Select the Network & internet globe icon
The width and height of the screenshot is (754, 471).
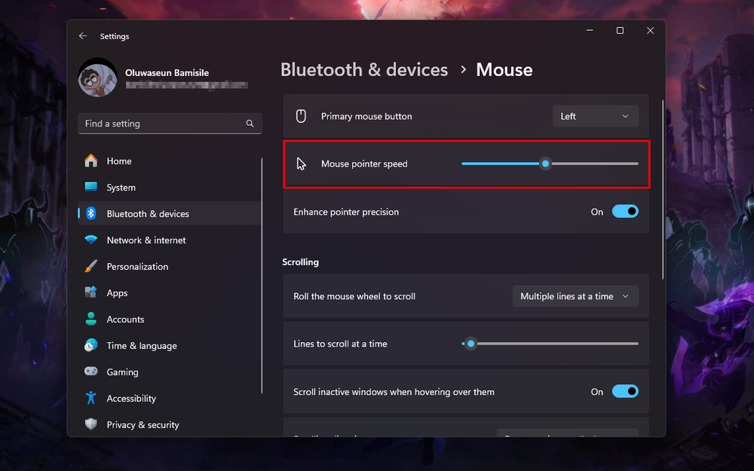(91, 240)
